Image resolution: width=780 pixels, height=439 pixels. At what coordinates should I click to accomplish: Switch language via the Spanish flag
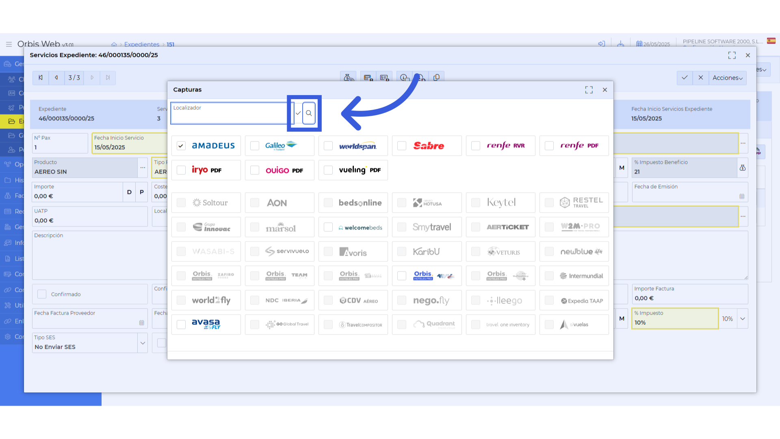tap(771, 41)
